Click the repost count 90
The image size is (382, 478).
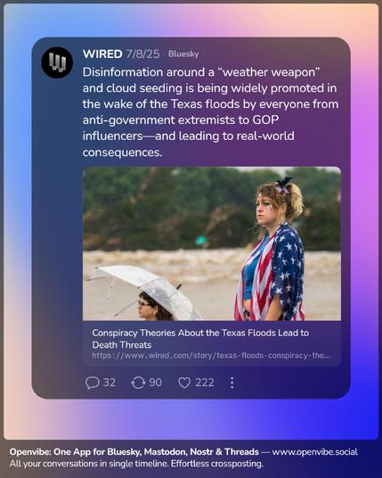pos(155,383)
